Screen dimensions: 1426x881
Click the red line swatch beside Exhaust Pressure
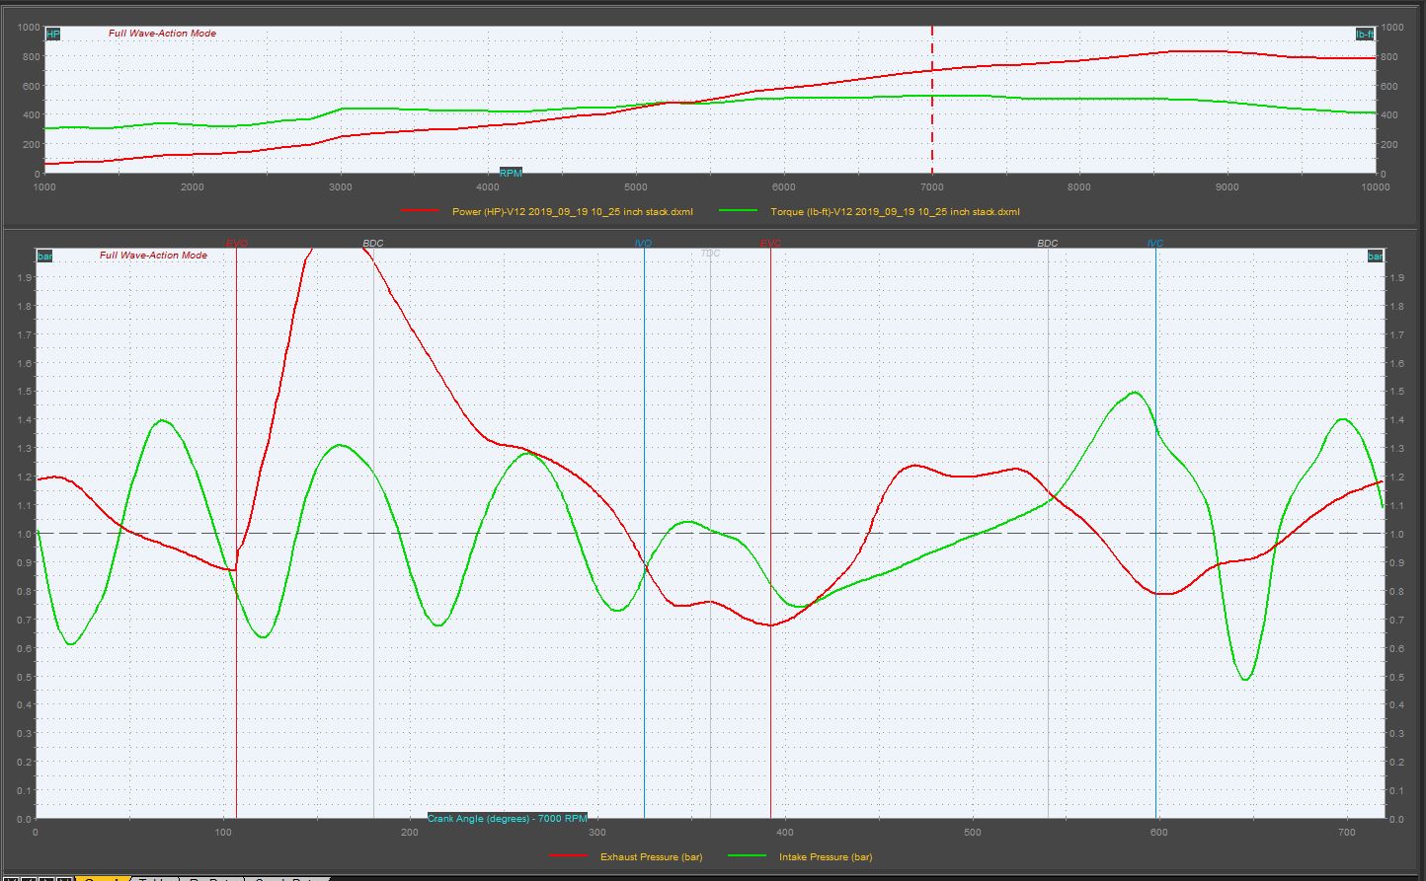click(x=568, y=856)
